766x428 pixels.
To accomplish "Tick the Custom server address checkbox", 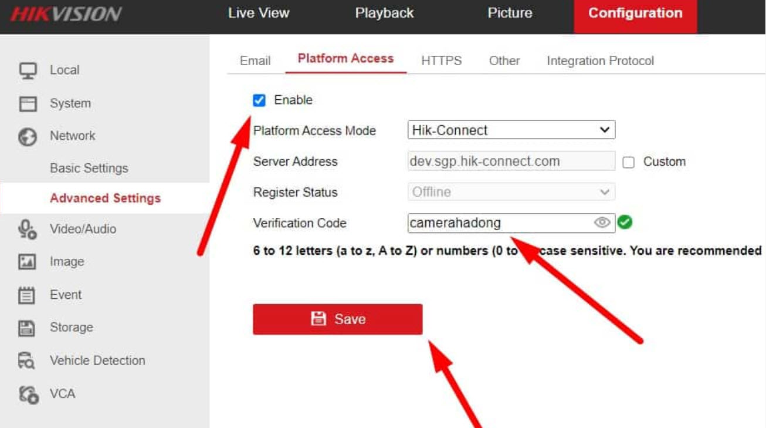I will point(629,163).
